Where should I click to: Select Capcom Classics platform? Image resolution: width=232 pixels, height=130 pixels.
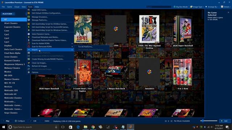coord(12,27)
